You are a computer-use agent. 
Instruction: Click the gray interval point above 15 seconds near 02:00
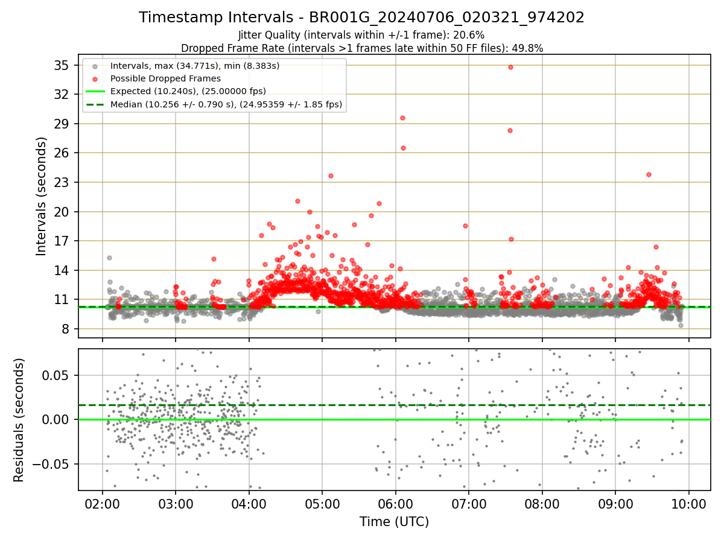(109, 258)
